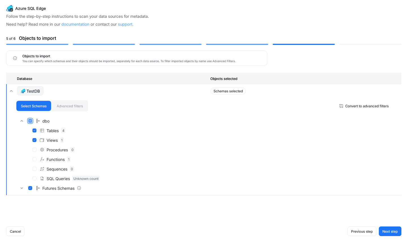Click the TestDB database chip
The image size is (411, 242).
tap(30, 91)
